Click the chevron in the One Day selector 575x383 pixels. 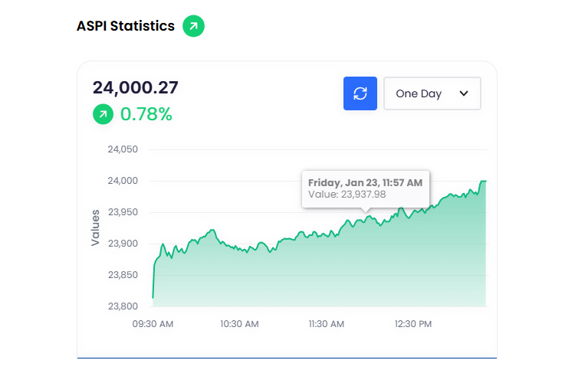[x=464, y=93]
